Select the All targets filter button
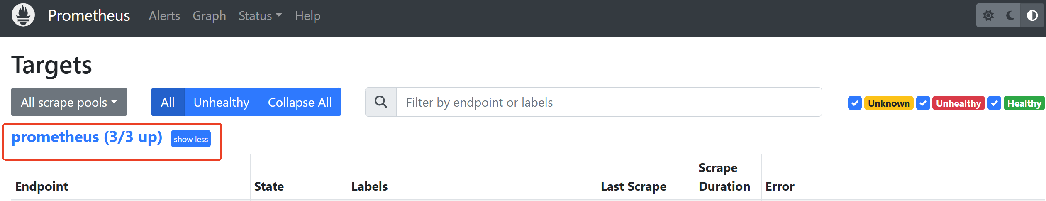Viewport: 1046px width, 201px height. coord(168,102)
